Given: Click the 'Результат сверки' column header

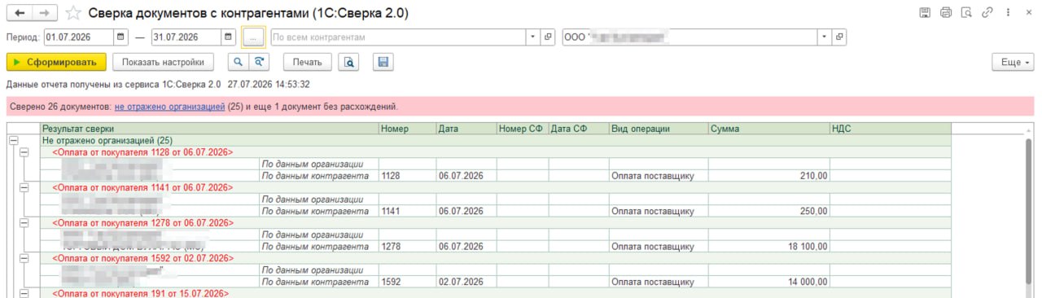Looking at the screenshot, I should pos(209,129).
